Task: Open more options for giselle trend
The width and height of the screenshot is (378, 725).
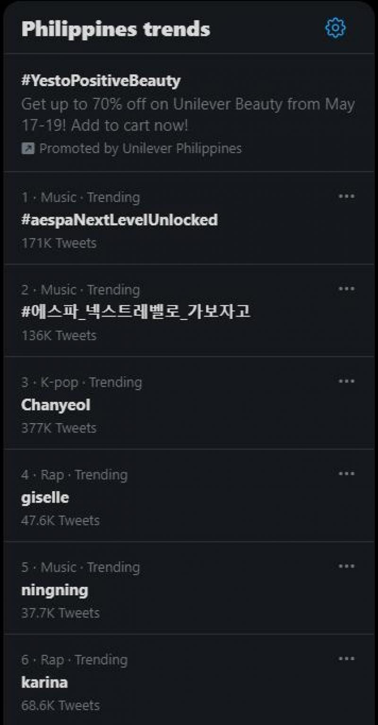Action: [346, 474]
